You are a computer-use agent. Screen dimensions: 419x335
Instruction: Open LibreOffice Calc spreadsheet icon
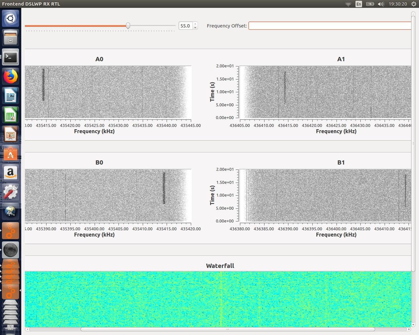tap(10, 115)
